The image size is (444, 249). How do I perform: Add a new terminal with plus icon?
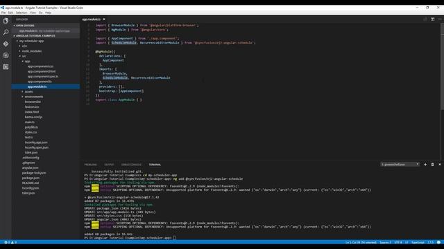425,165
